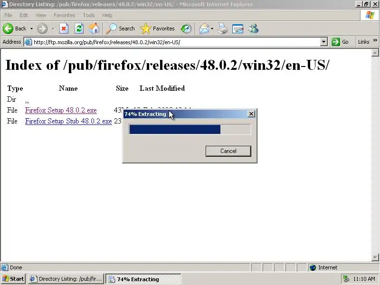Open the View menu

41,15
